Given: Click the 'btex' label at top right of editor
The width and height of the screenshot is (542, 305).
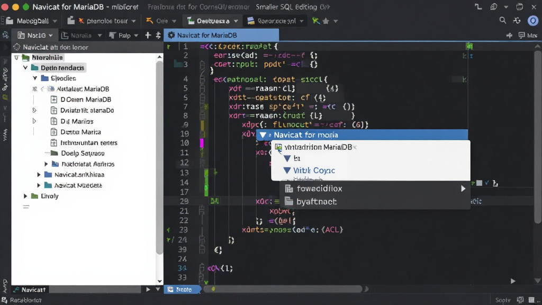Looking at the screenshot, I should click(532, 35).
